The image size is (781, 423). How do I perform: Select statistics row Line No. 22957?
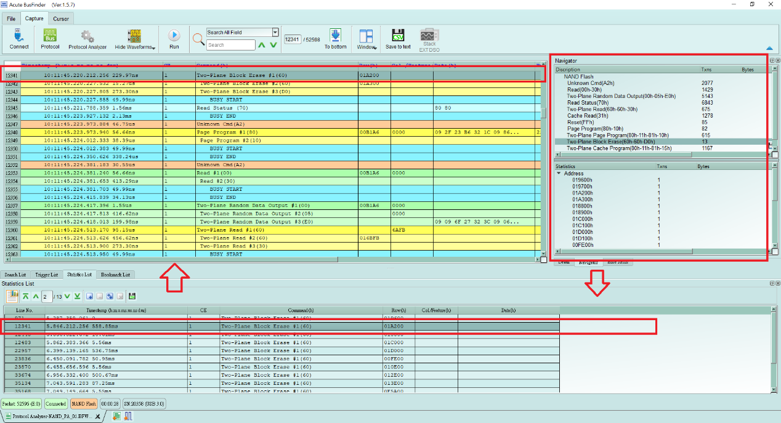tap(281, 350)
